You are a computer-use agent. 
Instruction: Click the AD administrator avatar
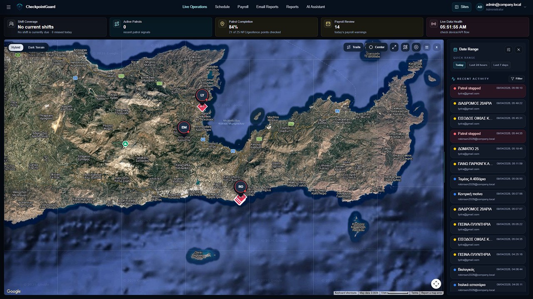pyautogui.click(x=480, y=7)
